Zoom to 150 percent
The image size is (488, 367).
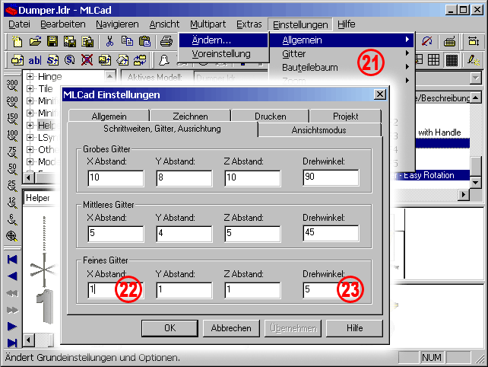(x=12, y=119)
